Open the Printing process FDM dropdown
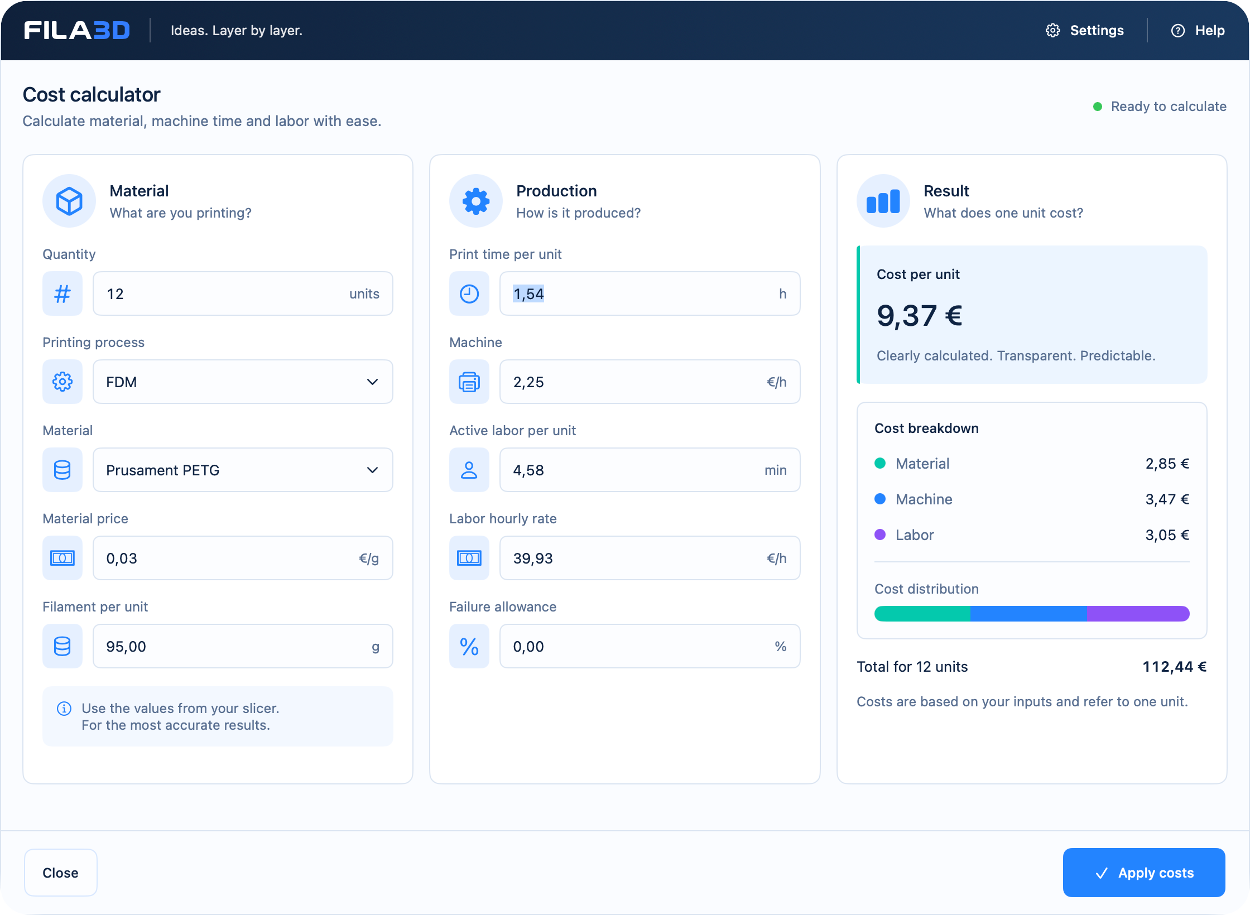The width and height of the screenshot is (1250, 915). tap(243, 382)
